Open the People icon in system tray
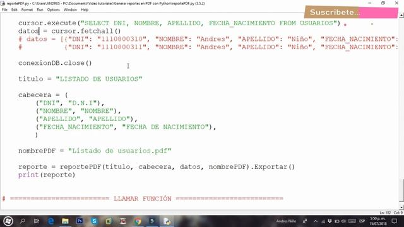 (305, 221)
